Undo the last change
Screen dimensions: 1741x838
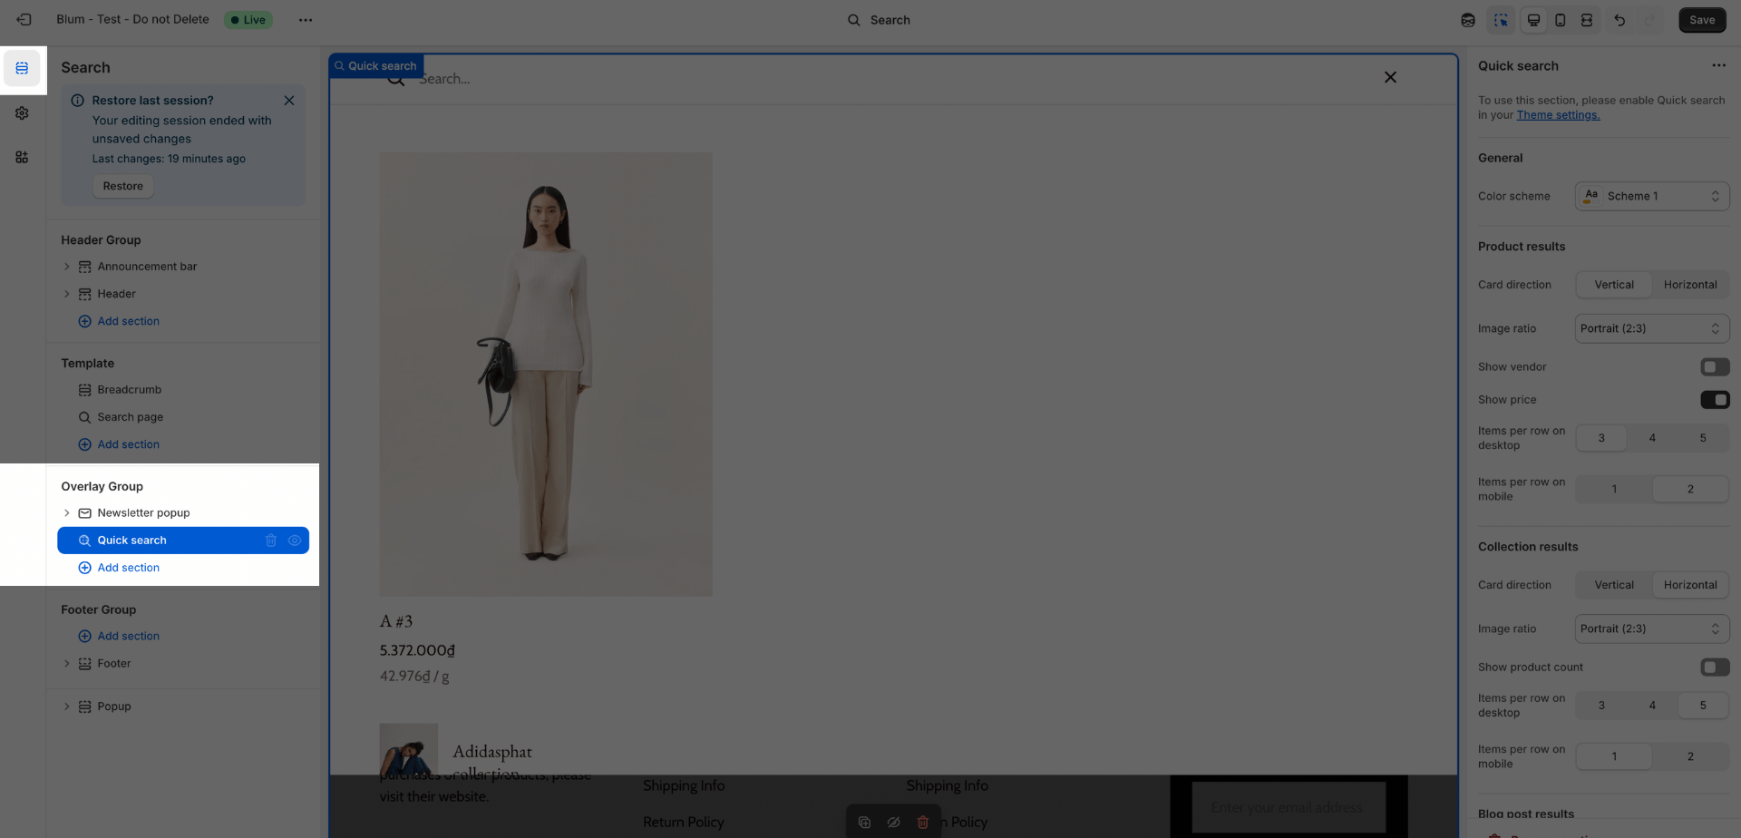click(x=1620, y=19)
